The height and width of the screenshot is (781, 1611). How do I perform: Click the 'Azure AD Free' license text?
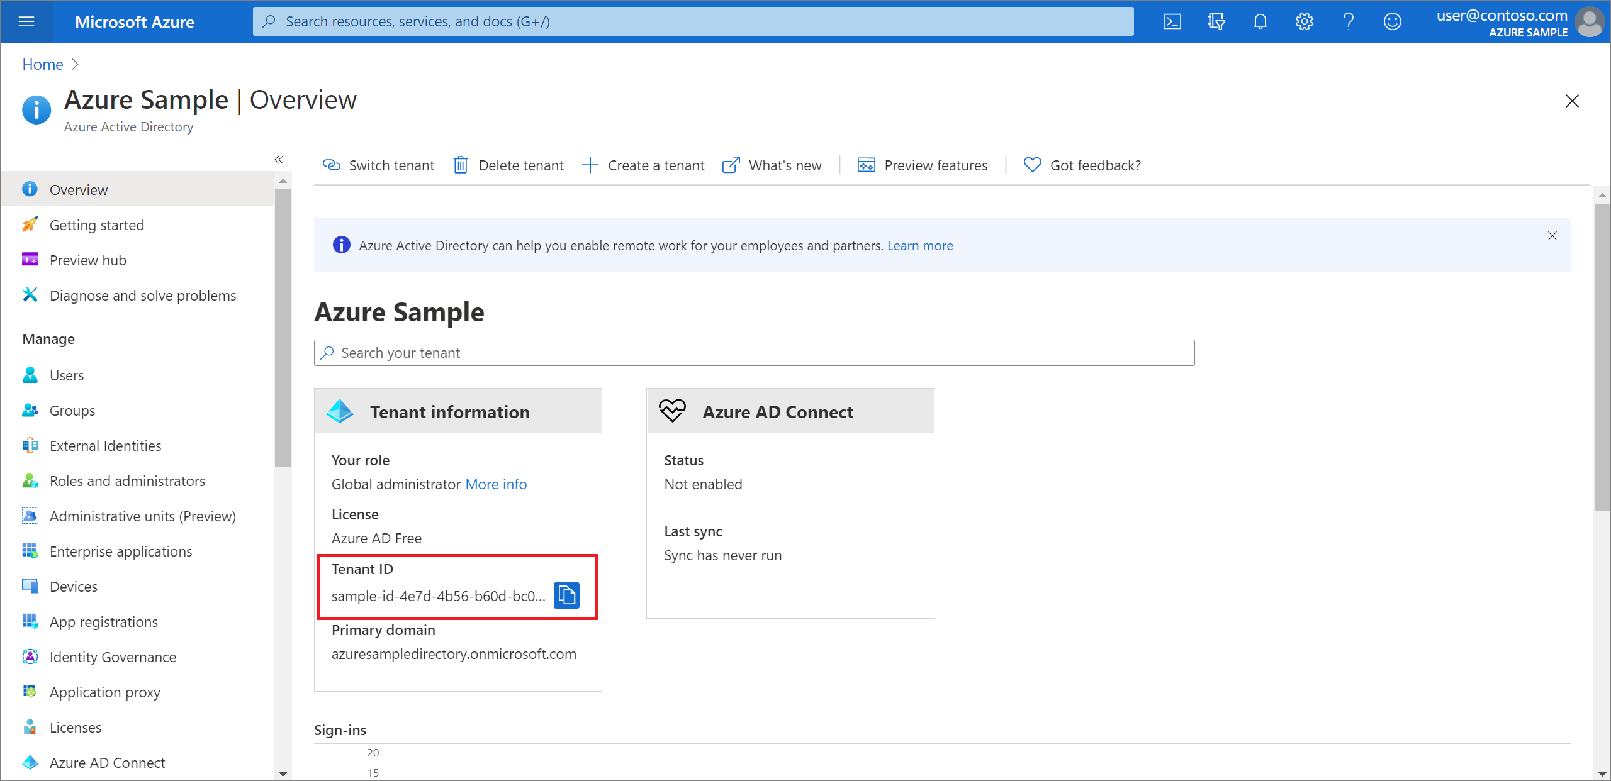376,538
